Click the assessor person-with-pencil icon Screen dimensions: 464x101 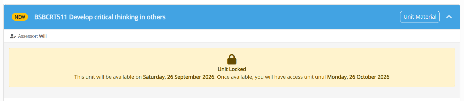point(13,36)
